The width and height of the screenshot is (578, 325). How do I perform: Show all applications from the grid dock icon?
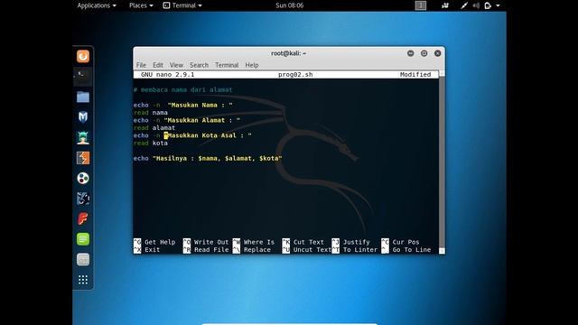tap(83, 280)
